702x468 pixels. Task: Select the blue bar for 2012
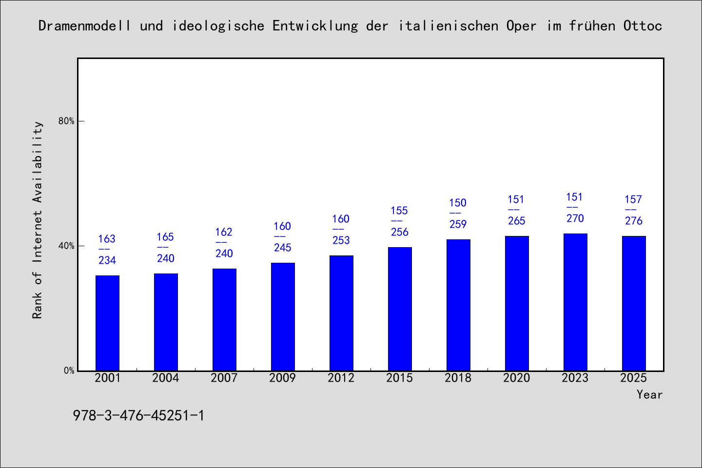[341, 313]
